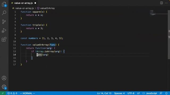Show errors and warnings count panel
This screenshot has height=95, width=170.
(12, 93)
